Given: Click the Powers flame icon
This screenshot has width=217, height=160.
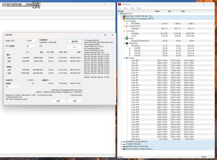Looking at the screenshot, I should click(127, 31).
